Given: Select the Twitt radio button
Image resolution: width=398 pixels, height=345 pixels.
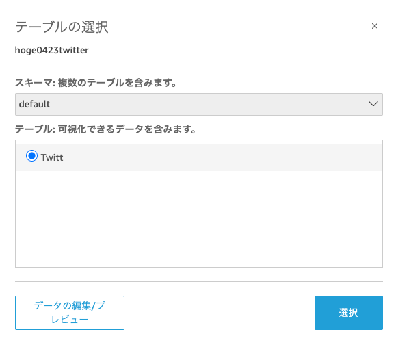Looking at the screenshot, I should pos(31,156).
